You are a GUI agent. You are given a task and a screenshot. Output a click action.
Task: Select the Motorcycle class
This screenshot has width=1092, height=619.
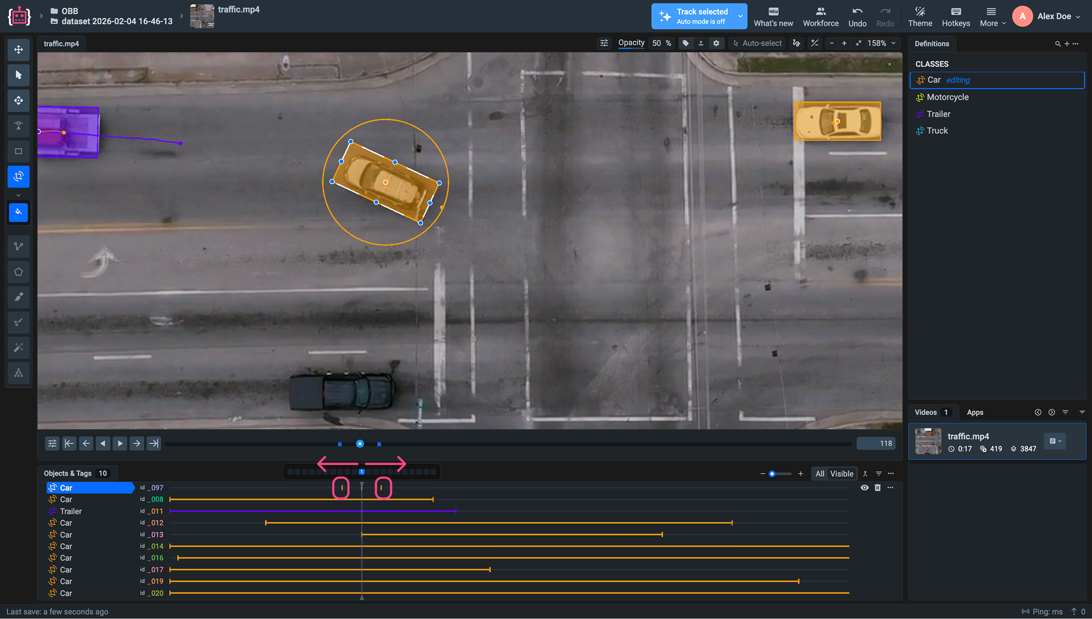point(947,97)
